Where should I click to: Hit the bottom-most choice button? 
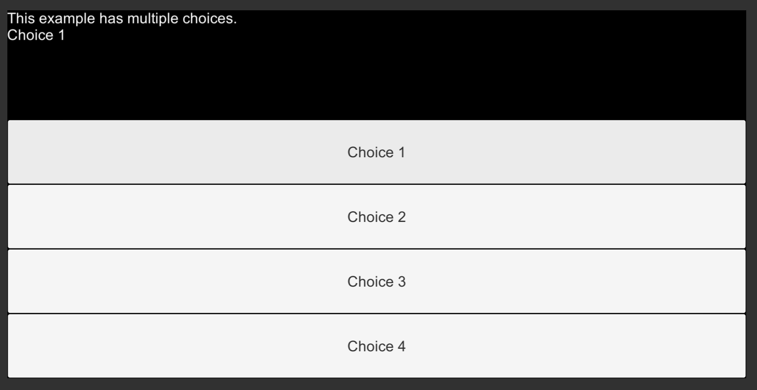coord(377,346)
